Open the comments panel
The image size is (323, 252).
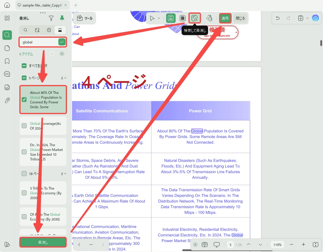pos(7,74)
